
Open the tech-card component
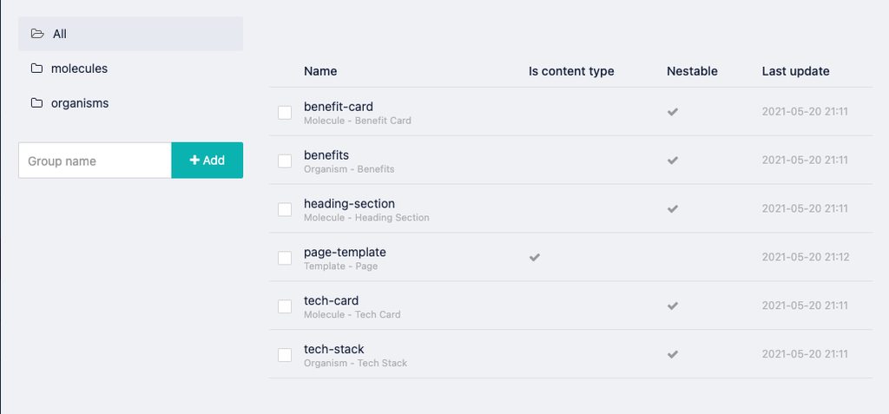tap(331, 301)
